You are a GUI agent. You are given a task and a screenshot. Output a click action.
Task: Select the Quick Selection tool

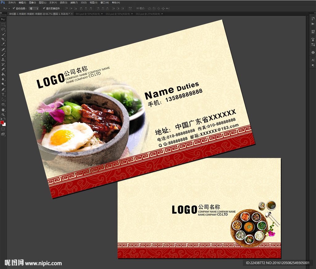3,34
